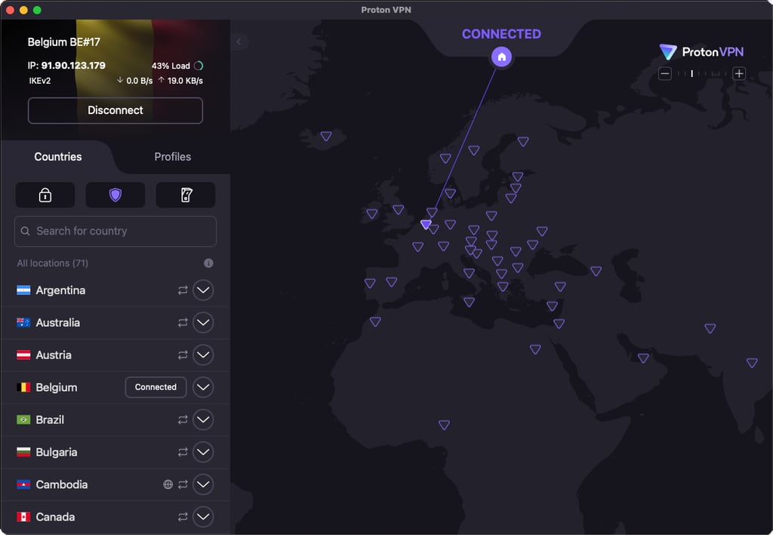Click the Belgium flag icon
773x535 pixels.
(23, 387)
